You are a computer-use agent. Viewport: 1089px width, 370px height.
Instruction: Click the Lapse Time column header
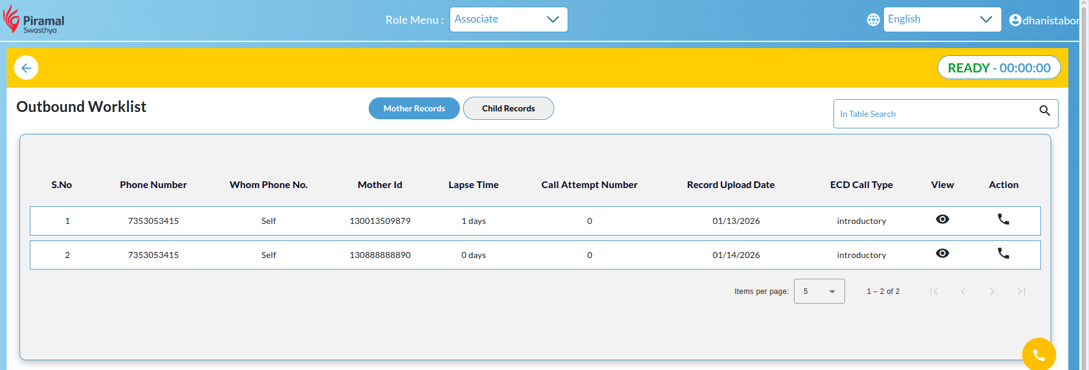[x=473, y=185]
